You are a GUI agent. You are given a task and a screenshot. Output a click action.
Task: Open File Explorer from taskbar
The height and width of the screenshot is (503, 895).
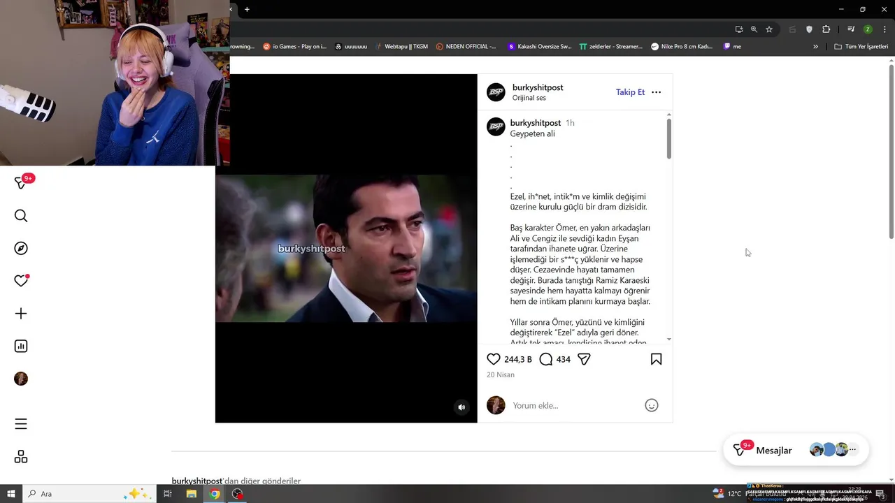[x=191, y=494]
